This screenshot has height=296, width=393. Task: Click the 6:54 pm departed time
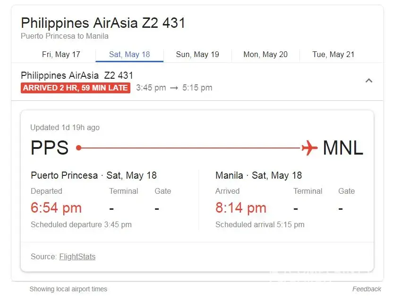pyautogui.click(x=56, y=208)
